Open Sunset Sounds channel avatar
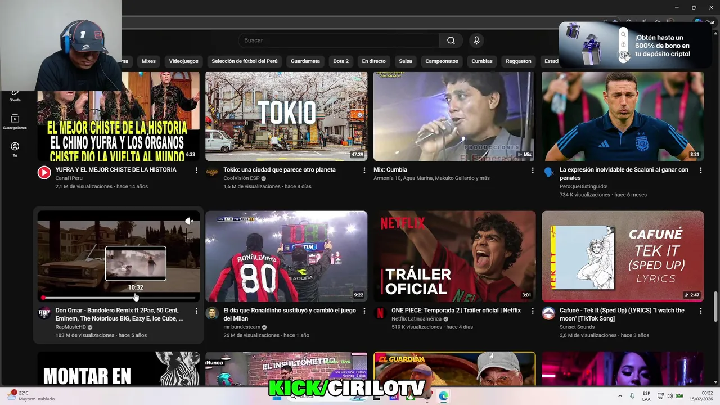The width and height of the screenshot is (720, 405). [x=548, y=313]
